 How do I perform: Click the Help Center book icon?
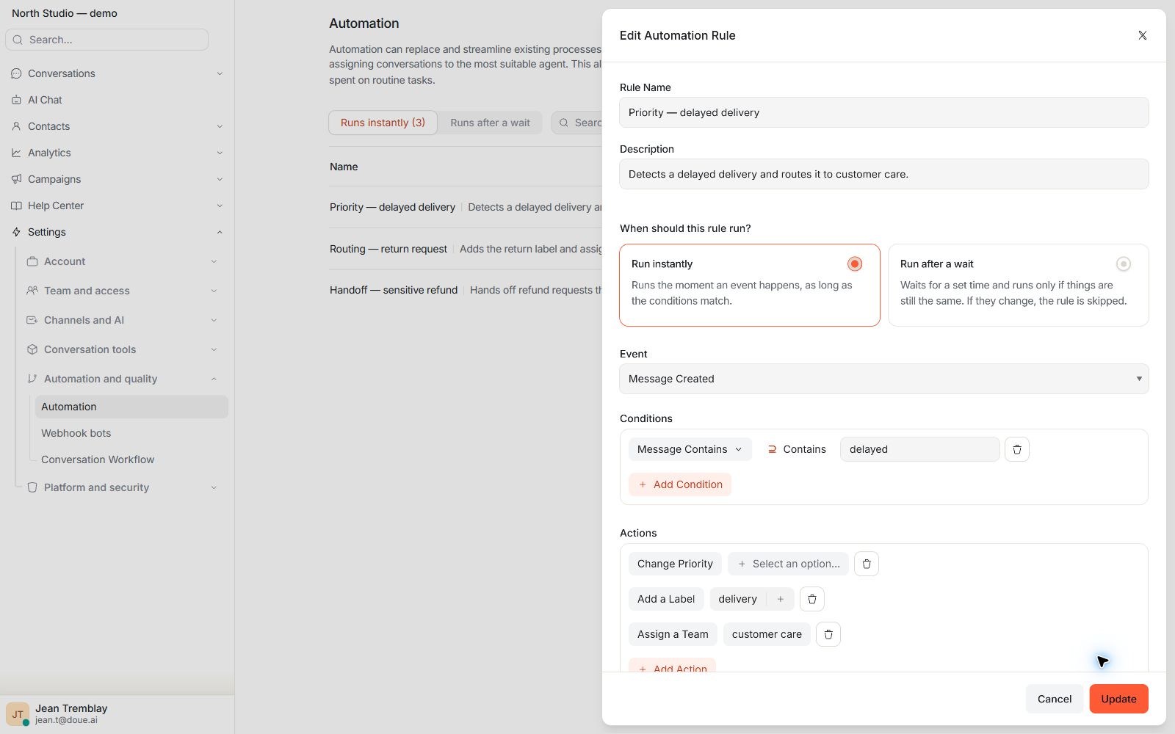[16, 206]
